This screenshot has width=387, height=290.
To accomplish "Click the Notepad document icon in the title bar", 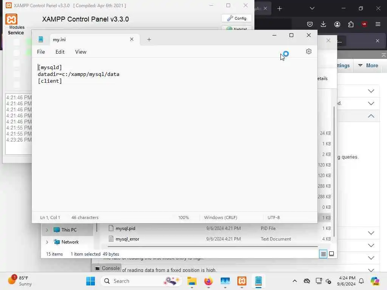I will 41,39.
